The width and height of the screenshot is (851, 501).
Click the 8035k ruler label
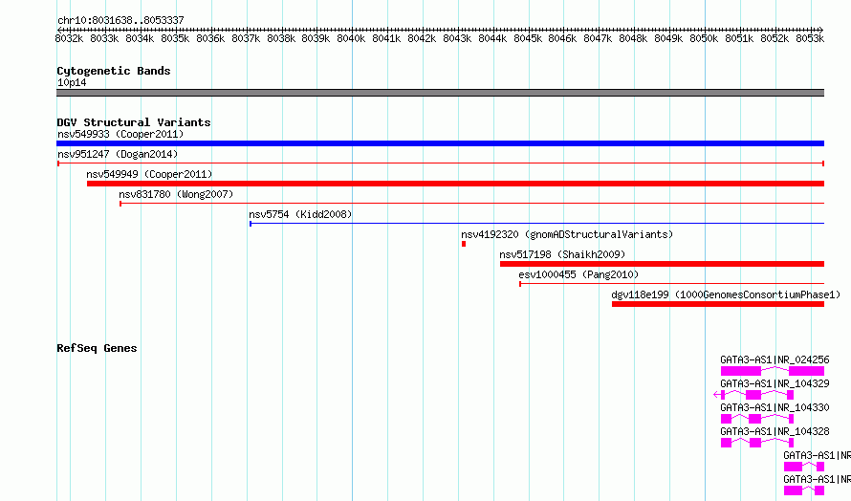pyautogui.click(x=175, y=38)
